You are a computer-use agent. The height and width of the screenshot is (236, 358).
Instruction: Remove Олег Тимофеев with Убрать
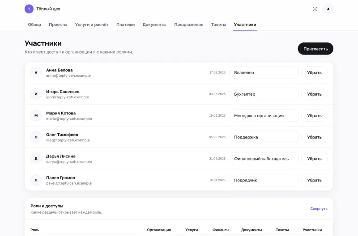coord(314,137)
